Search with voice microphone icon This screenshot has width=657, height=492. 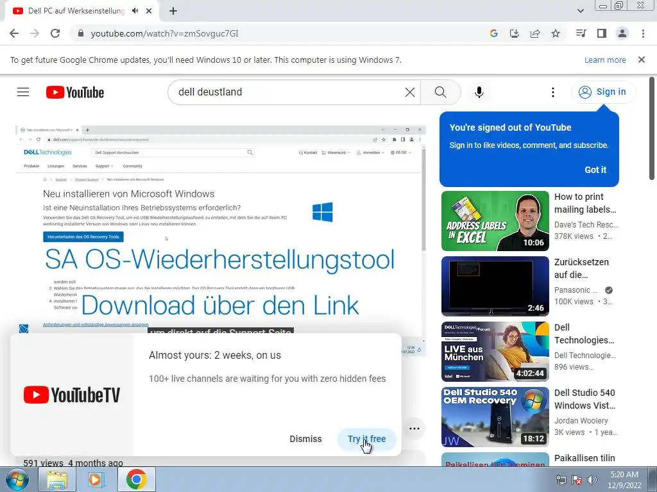(479, 92)
